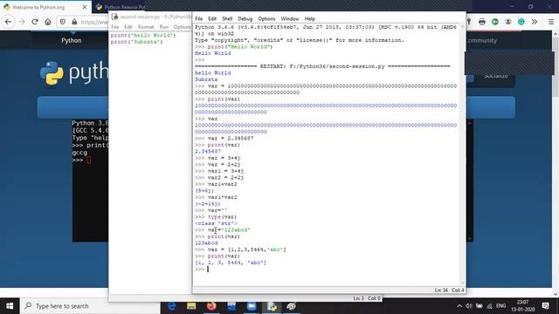The height and width of the screenshot is (314, 559).
Task: Open the Firefox hamburger menu
Action: 551,22
